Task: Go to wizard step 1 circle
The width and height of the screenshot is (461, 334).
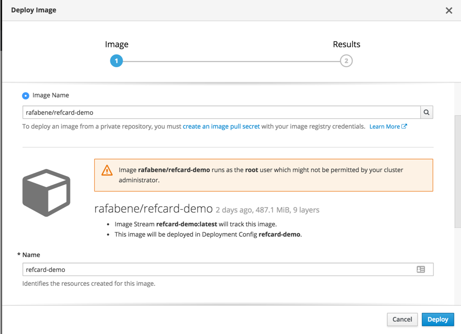Action: [x=116, y=61]
